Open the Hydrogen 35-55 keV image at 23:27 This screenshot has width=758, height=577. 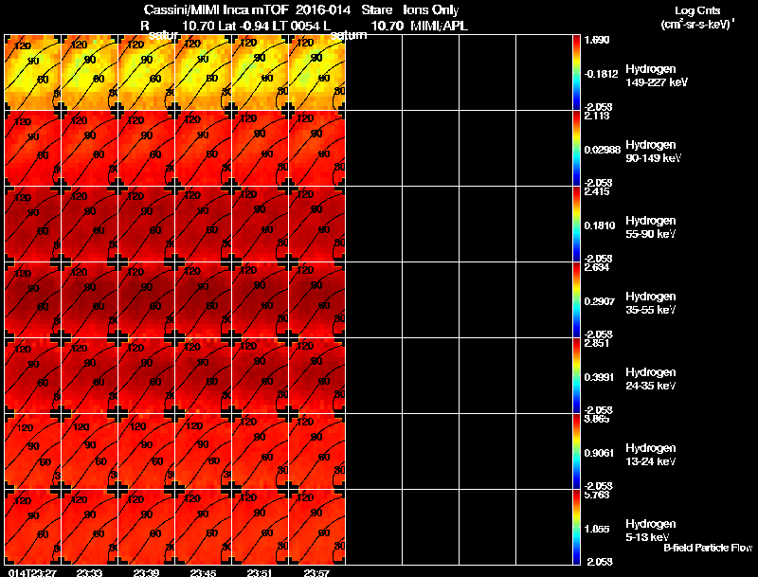[x=32, y=299]
